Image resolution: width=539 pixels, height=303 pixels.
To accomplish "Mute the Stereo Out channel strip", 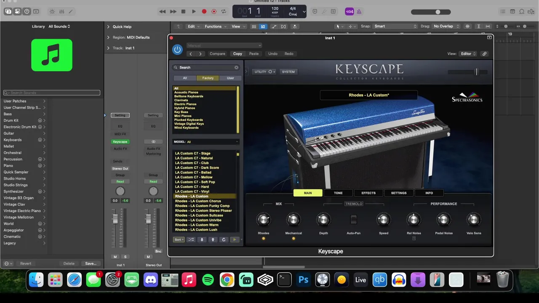I will click(148, 257).
